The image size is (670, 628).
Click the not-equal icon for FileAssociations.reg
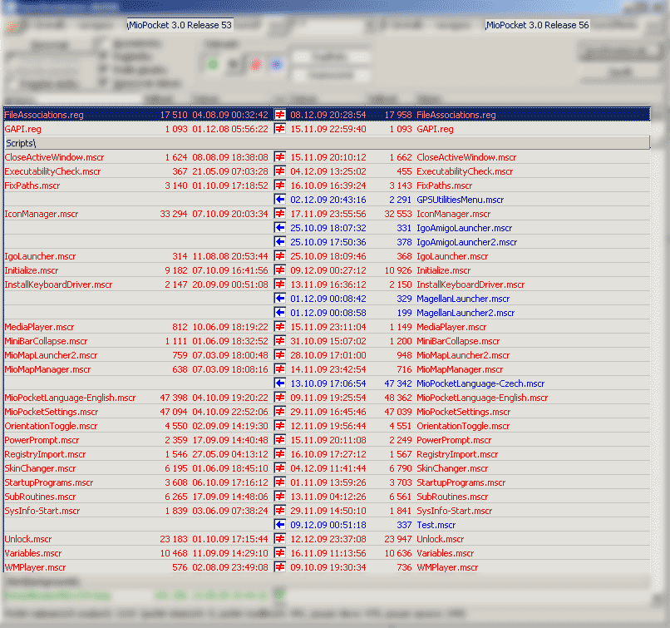[280, 115]
